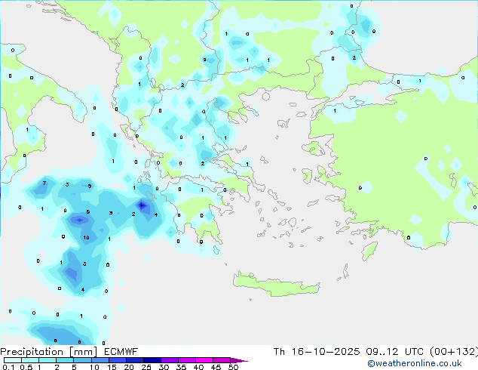478x370 pixels.
Task: Click the 'ECMWF' model label
Action: [x=121, y=352]
